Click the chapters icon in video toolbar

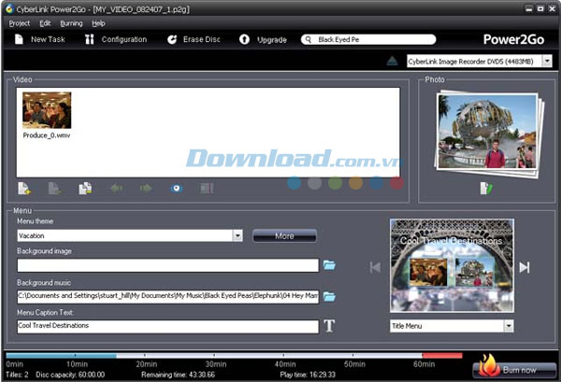206,188
